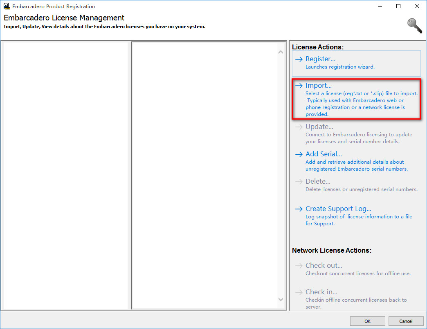Create a Support Log snapshot
The width and height of the screenshot is (427, 329).
click(338, 209)
